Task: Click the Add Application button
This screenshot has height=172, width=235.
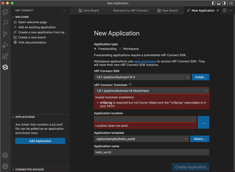Action: [40, 141]
